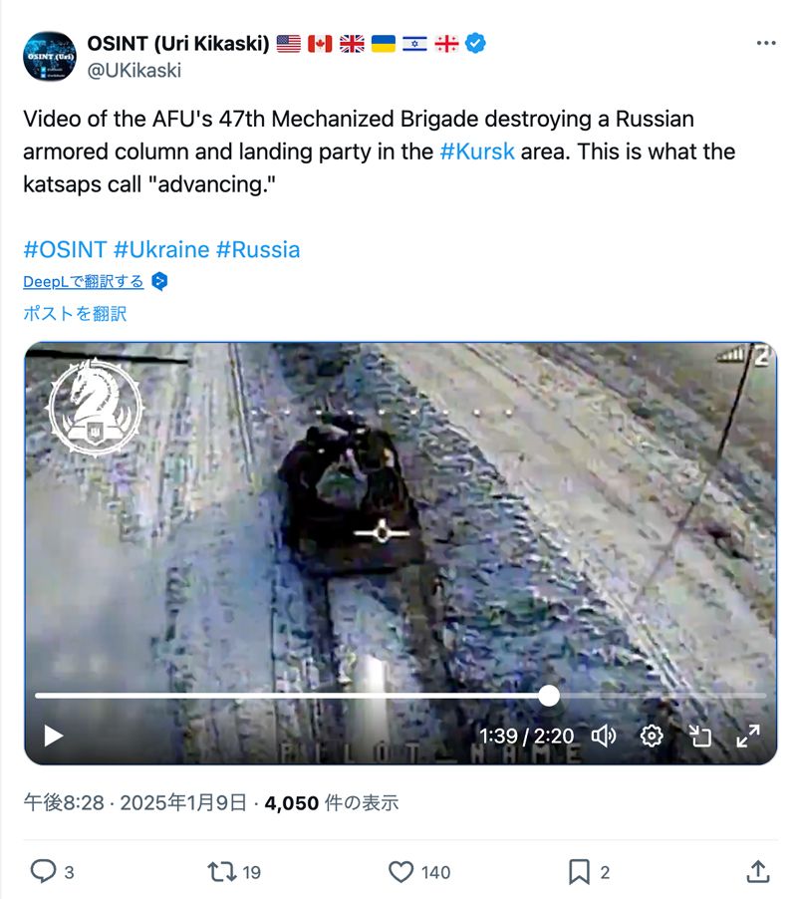Open the reply comment icon
Viewport: 797px width, 899px height.
[43, 871]
